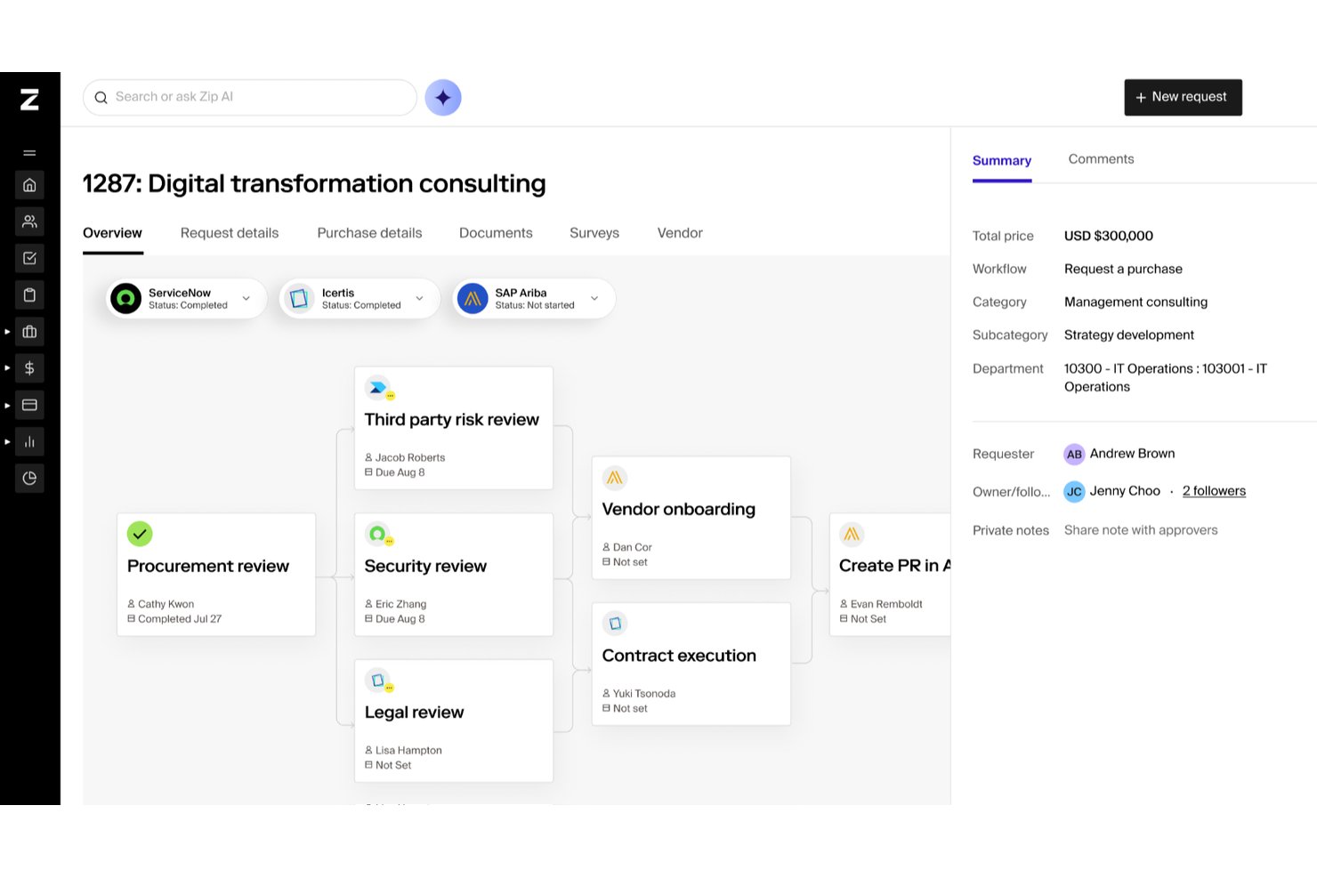1317x878 pixels.
Task: Open the Vendor onboarding card
Action: (691, 518)
